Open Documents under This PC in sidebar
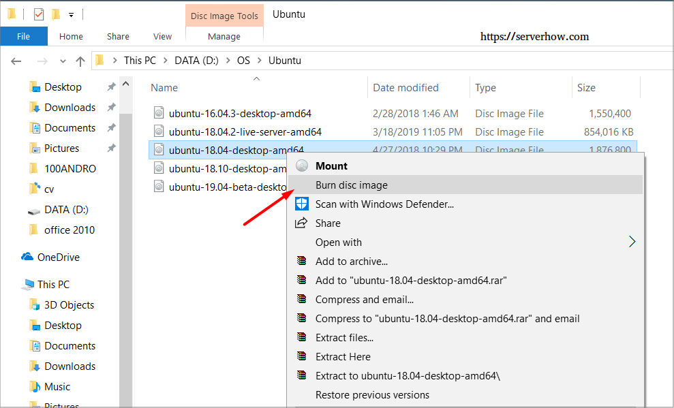The image size is (674, 408). point(70,346)
